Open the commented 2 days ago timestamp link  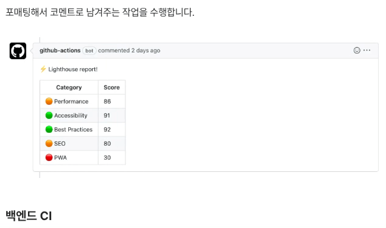tap(129, 51)
